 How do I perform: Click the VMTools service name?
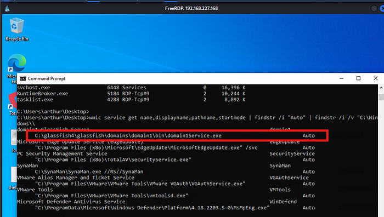tap(280, 190)
